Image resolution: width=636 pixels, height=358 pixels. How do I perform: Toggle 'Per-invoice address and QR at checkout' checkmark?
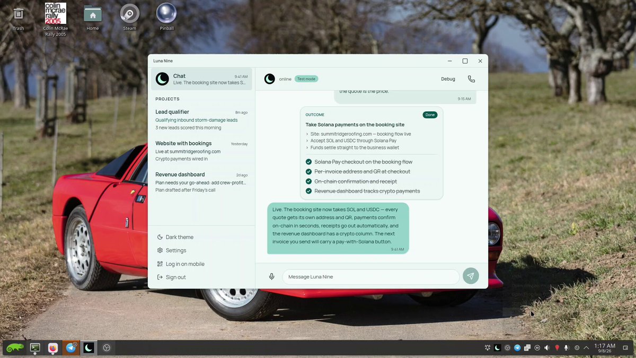[x=309, y=171]
